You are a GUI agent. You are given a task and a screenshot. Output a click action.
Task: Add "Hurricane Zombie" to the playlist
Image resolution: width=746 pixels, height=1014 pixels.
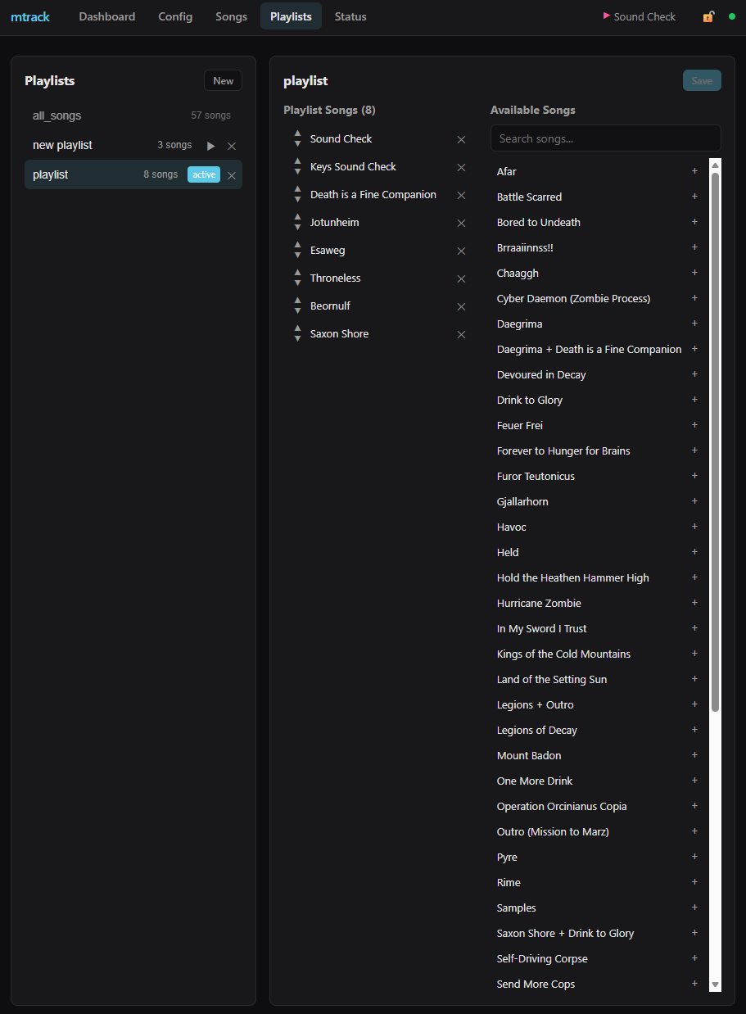pos(694,603)
